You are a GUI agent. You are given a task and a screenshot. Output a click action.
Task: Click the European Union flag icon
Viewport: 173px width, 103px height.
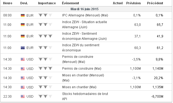tap(23, 48)
